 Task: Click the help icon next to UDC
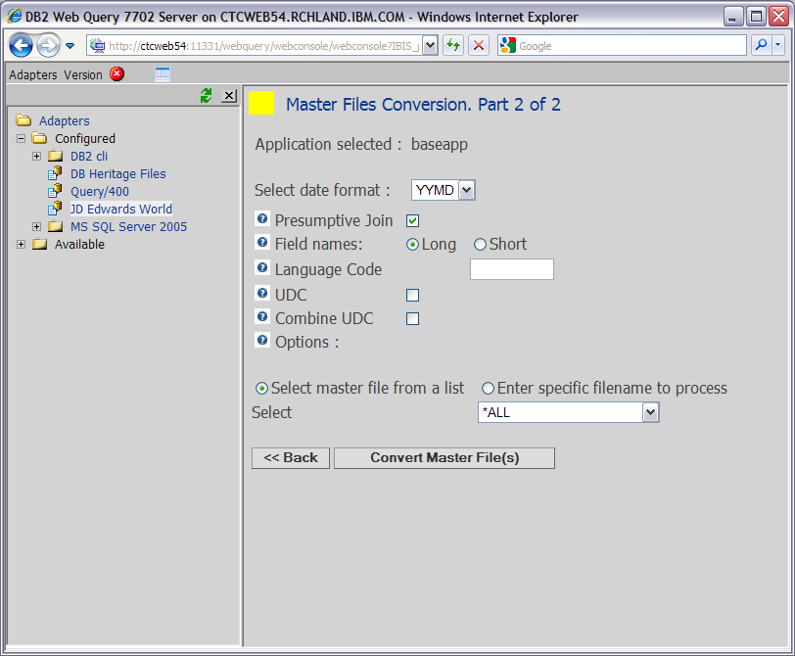click(x=262, y=293)
